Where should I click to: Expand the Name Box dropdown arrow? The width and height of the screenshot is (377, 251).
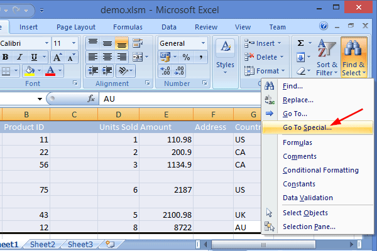(x=40, y=99)
